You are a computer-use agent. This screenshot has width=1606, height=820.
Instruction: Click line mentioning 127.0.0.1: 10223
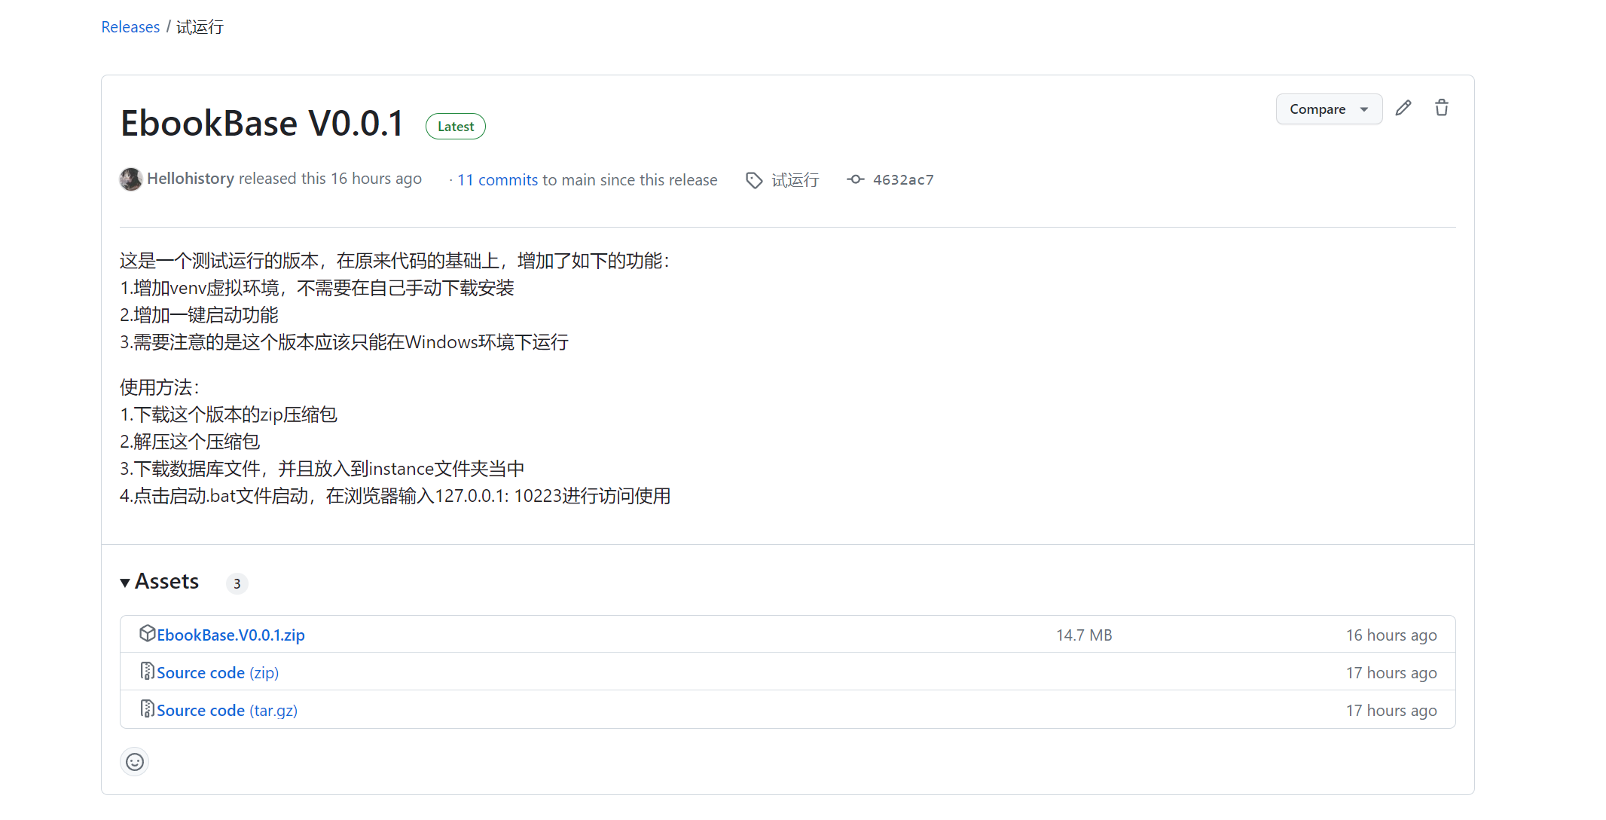pos(395,496)
